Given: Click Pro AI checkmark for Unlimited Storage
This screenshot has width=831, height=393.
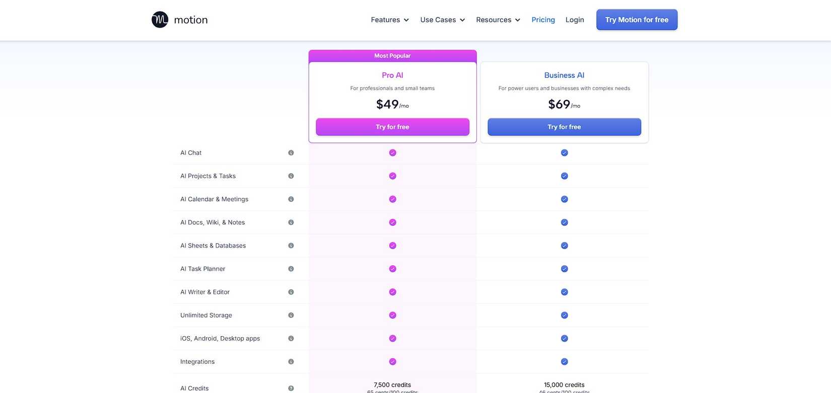Looking at the screenshot, I should point(393,315).
